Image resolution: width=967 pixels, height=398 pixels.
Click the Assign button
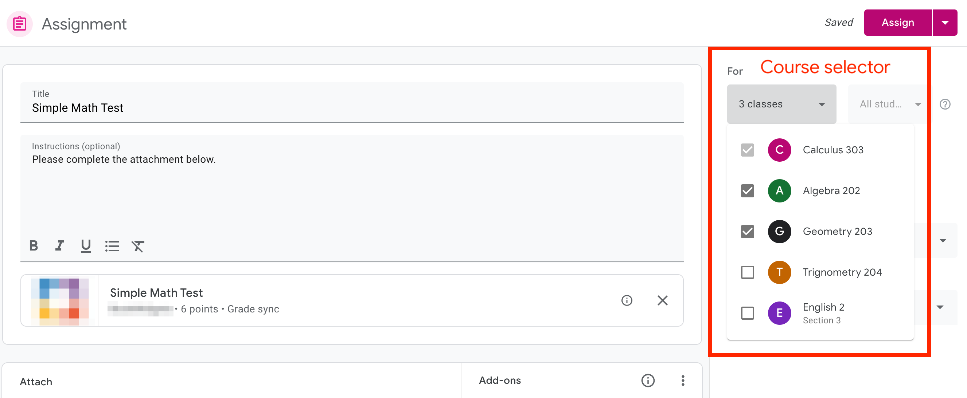point(897,23)
